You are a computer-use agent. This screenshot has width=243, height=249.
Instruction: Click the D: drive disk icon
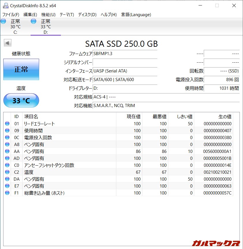point(33,21)
